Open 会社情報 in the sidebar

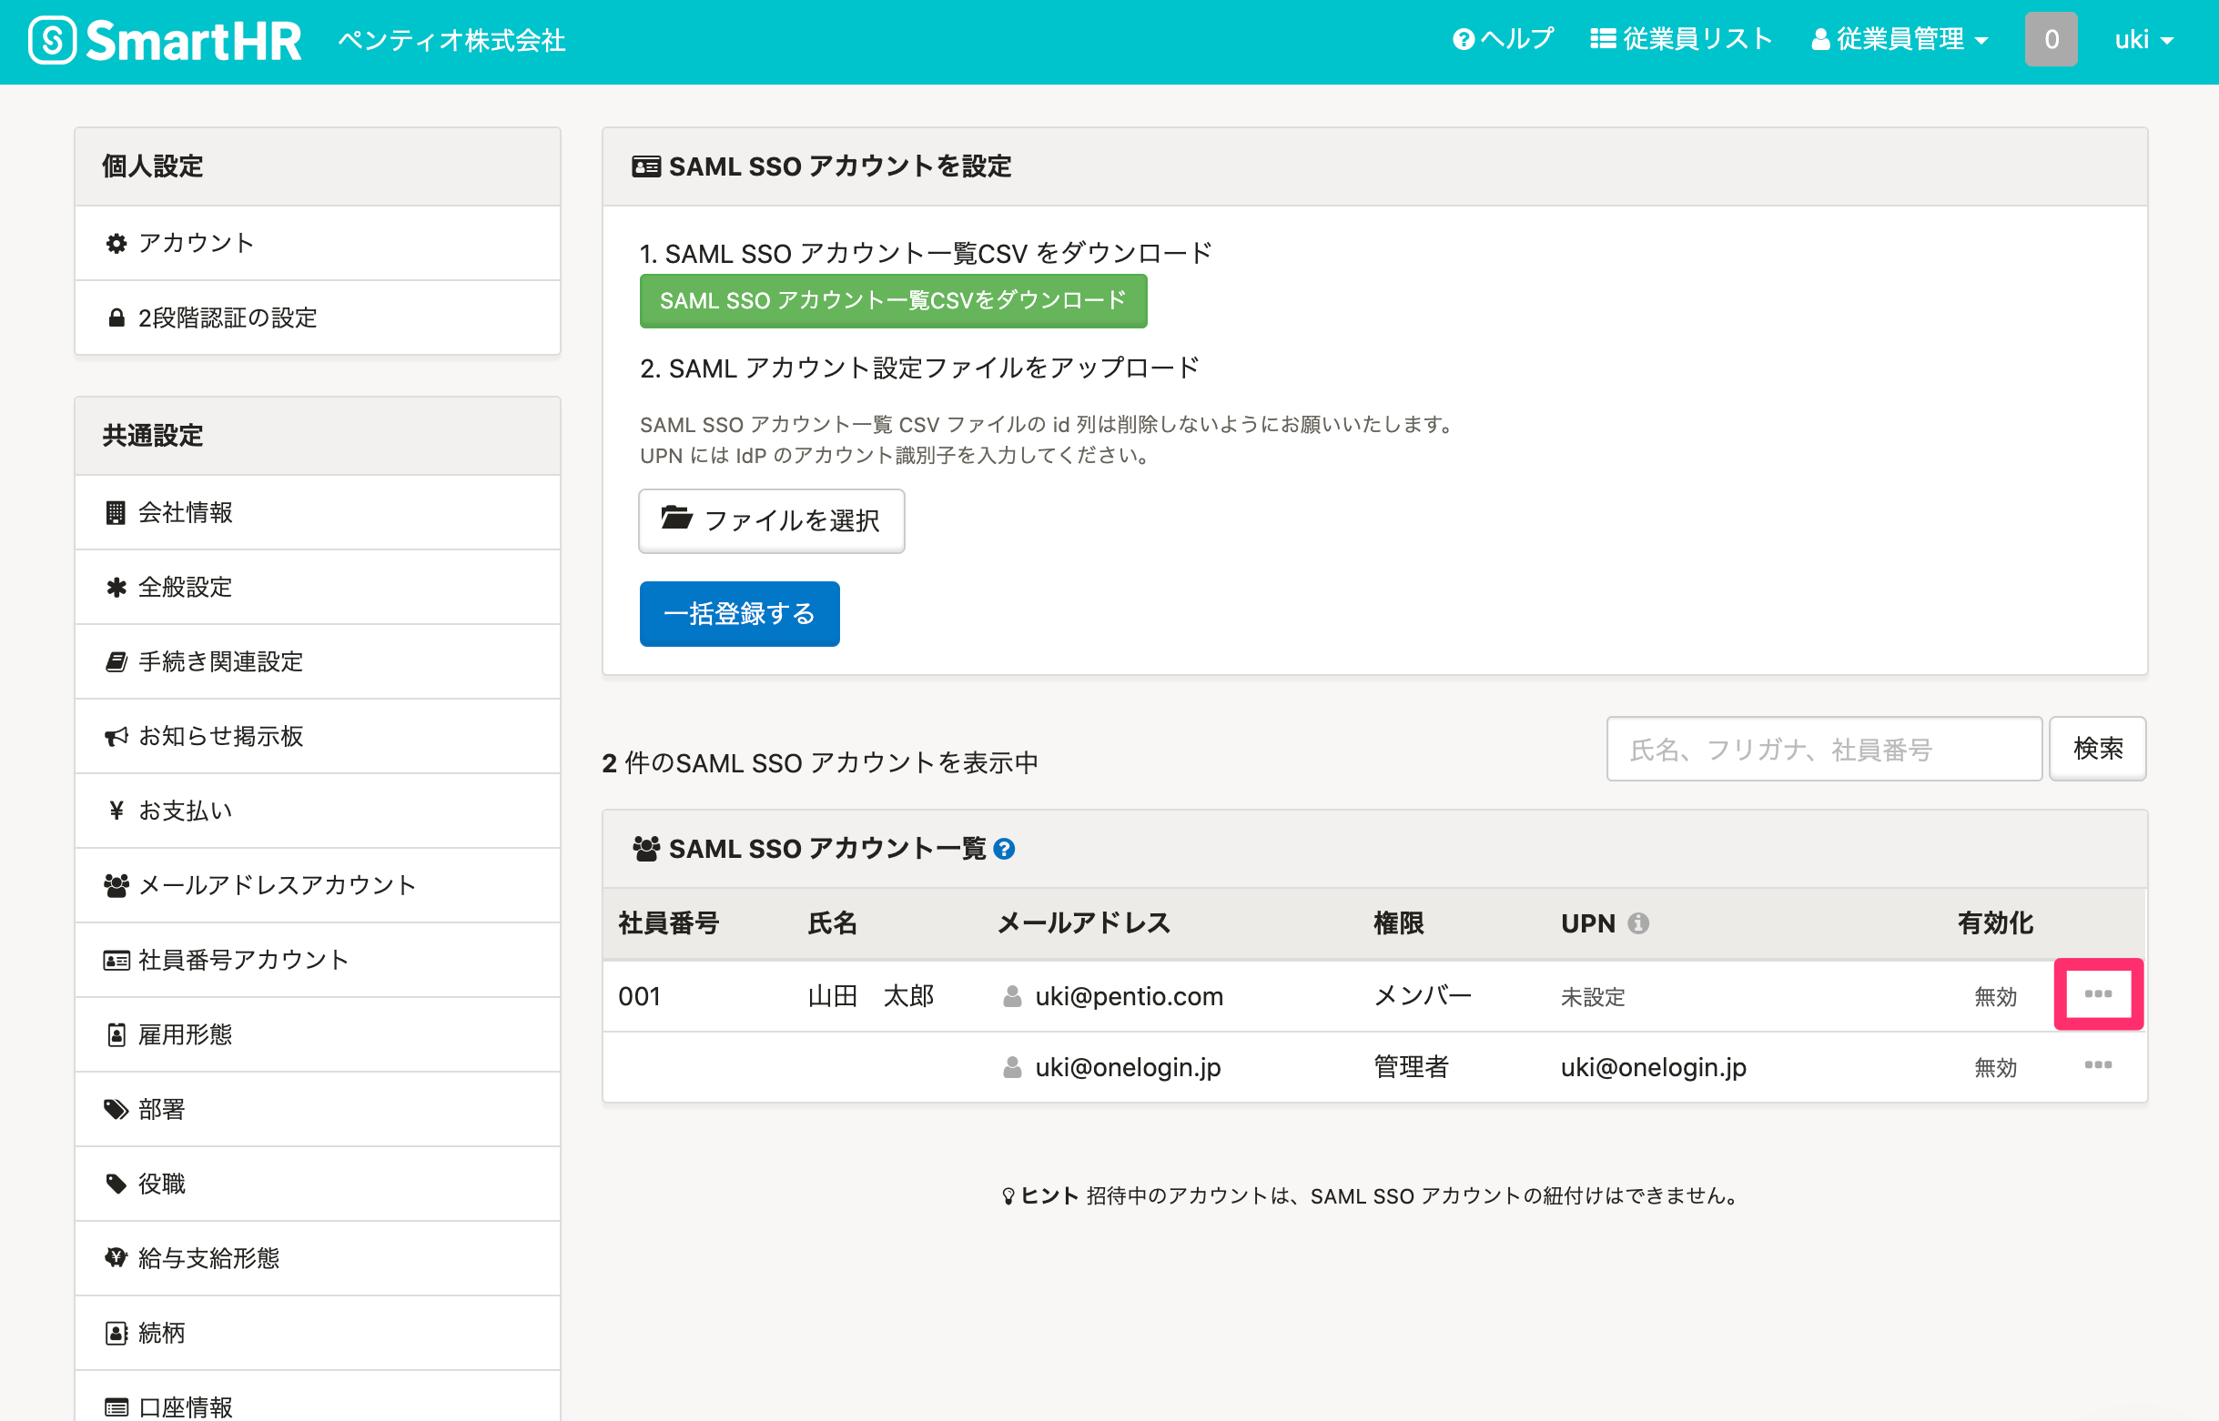click(x=318, y=512)
